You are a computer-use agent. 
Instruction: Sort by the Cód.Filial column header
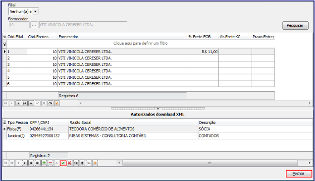pos(17,37)
